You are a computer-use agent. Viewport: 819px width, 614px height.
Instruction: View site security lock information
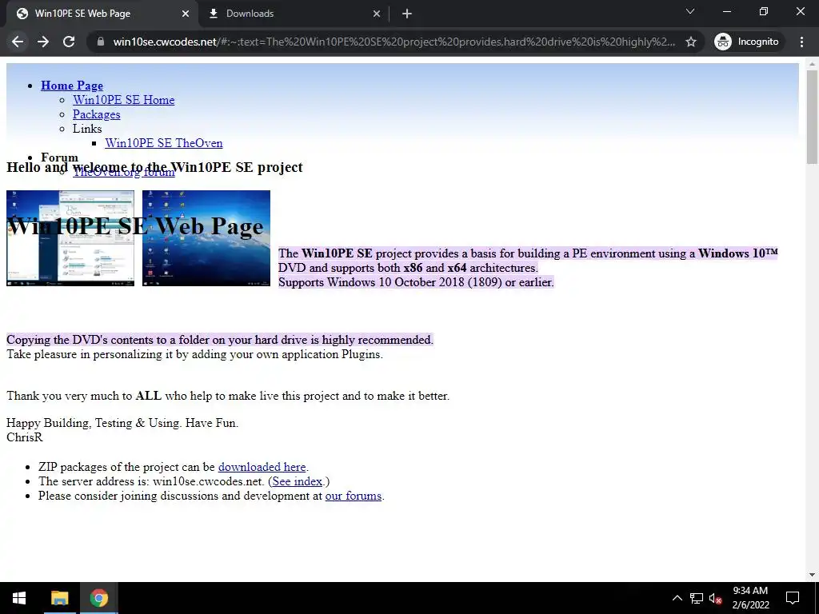coord(101,42)
